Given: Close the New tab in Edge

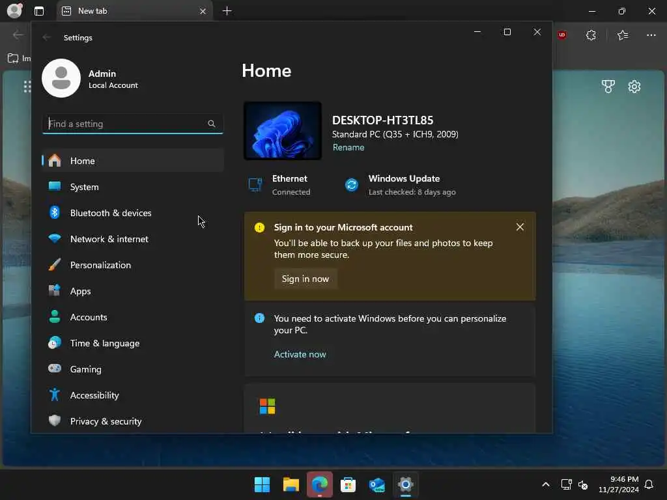Looking at the screenshot, I should click(203, 12).
